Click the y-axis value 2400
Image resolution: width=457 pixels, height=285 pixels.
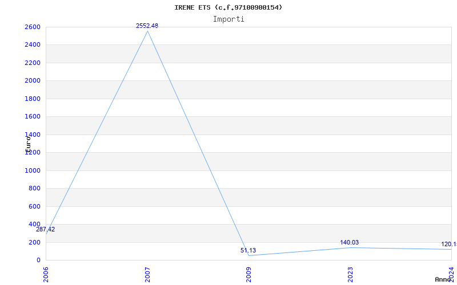tap(33, 45)
